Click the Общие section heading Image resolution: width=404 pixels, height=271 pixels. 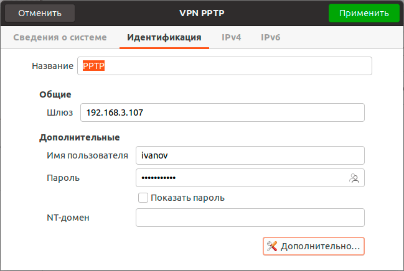[55, 94]
